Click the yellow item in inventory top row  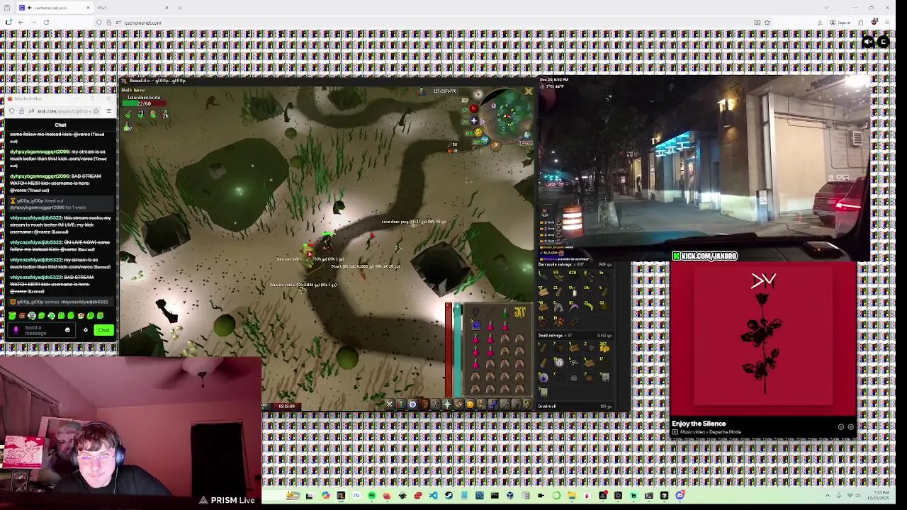pos(520,312)
